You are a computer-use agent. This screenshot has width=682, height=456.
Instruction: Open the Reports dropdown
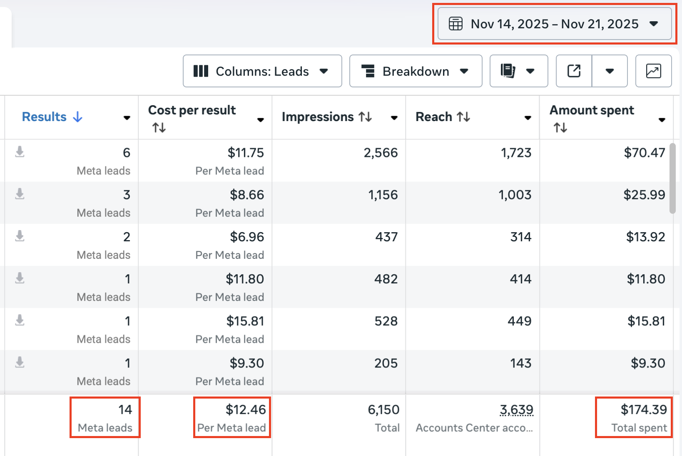coord(518,71)
